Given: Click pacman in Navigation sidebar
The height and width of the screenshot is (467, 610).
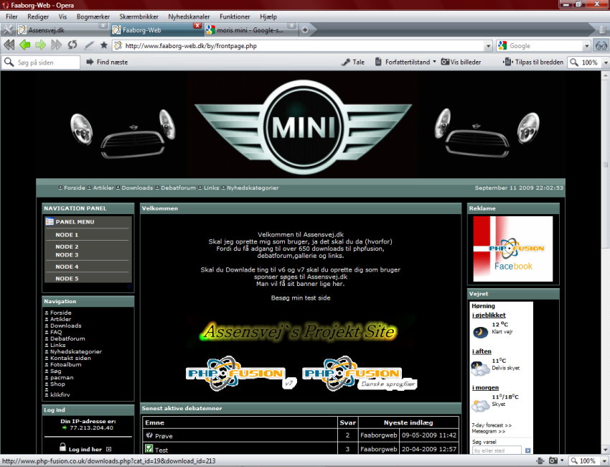Looking at the screenshot, I should tap(62, 377).
